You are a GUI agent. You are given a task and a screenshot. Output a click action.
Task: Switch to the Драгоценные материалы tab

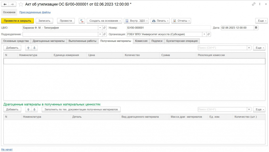(49, 41)
